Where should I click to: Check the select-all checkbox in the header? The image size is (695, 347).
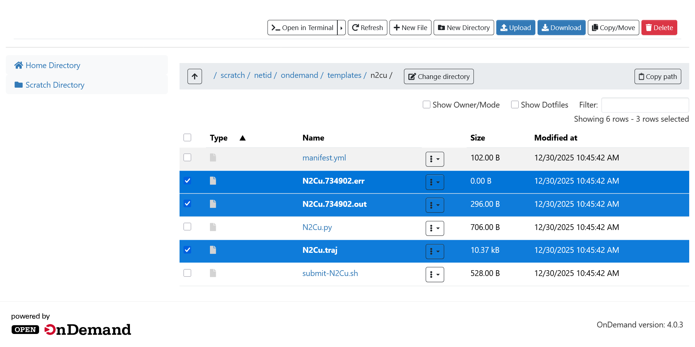(187, 138)
